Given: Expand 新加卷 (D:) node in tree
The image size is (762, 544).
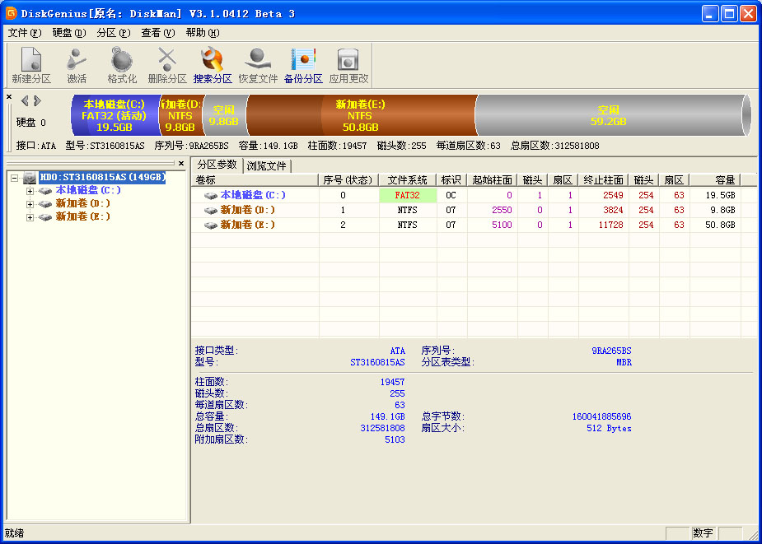Looking at the screenshot, I should (x=30, y=204).
